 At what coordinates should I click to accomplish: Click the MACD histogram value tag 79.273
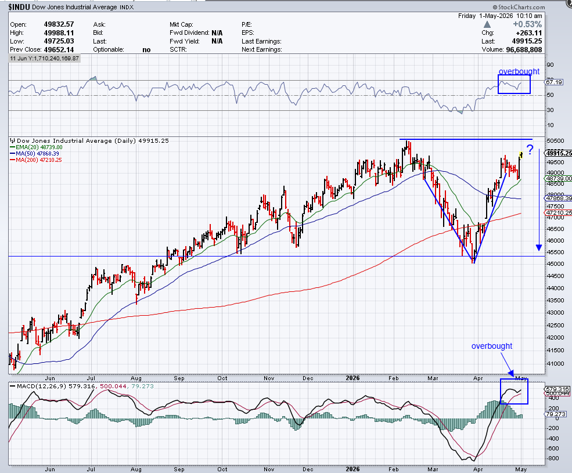556,414
